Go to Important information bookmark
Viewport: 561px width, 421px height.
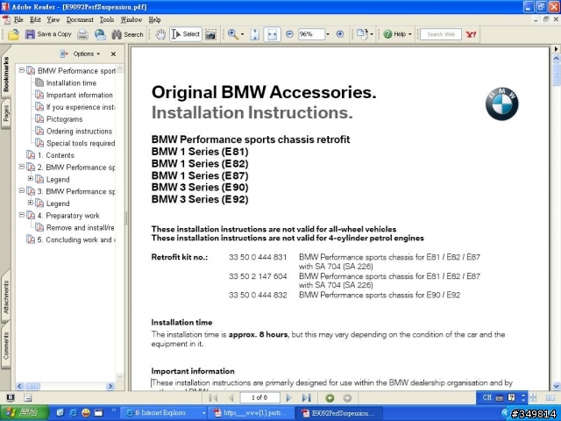[x=80, y=96]
